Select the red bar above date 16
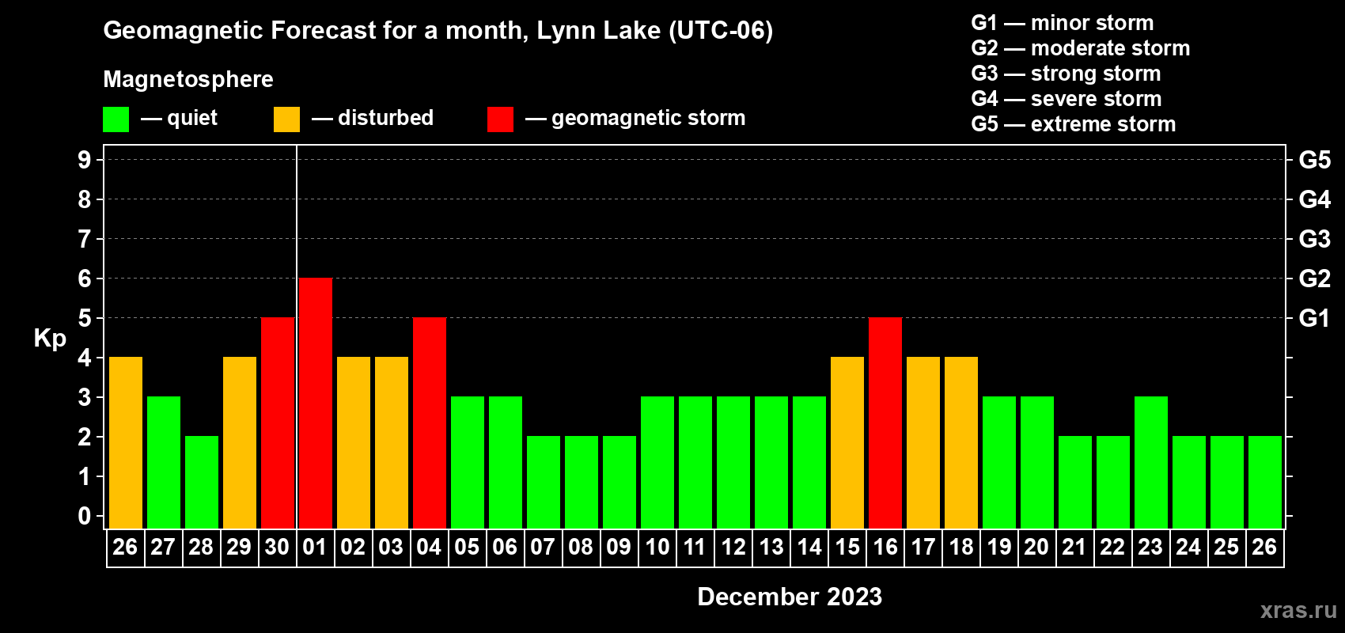Viewport: 1345px width, 633px height. [x=885, y=423]
